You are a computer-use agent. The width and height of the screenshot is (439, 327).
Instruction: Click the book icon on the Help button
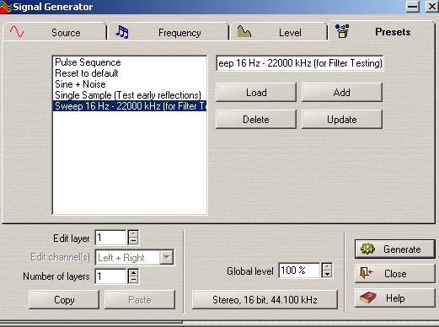coord(368,298)
